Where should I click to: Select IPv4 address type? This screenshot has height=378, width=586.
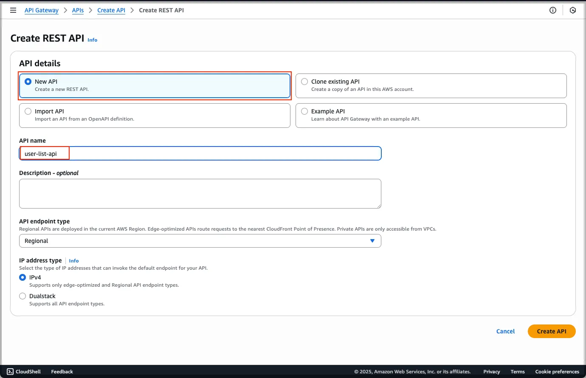(x=23, y=277)
